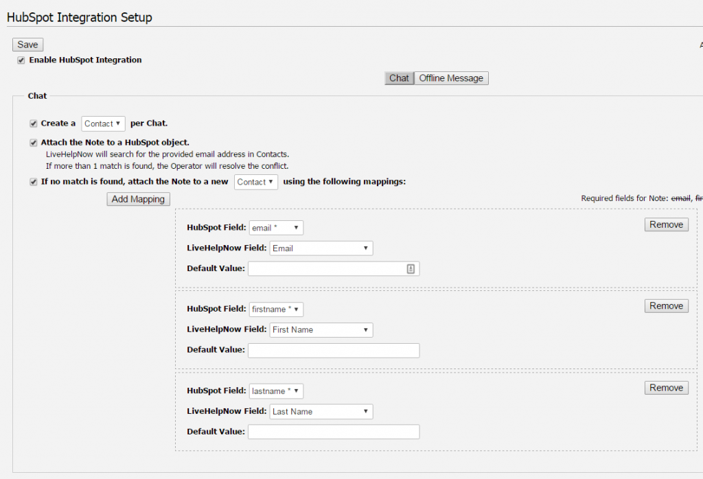Toggle the If no match is found checkbox
Screen dimensions: 703x479
[33, 182]
